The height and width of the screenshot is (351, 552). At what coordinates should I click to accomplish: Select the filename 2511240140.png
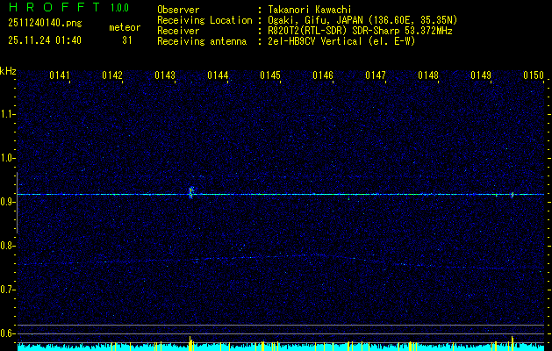(45, 23)
